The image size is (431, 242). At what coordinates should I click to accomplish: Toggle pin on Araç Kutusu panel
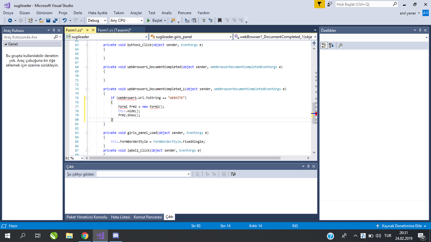[x=54, y=31]
